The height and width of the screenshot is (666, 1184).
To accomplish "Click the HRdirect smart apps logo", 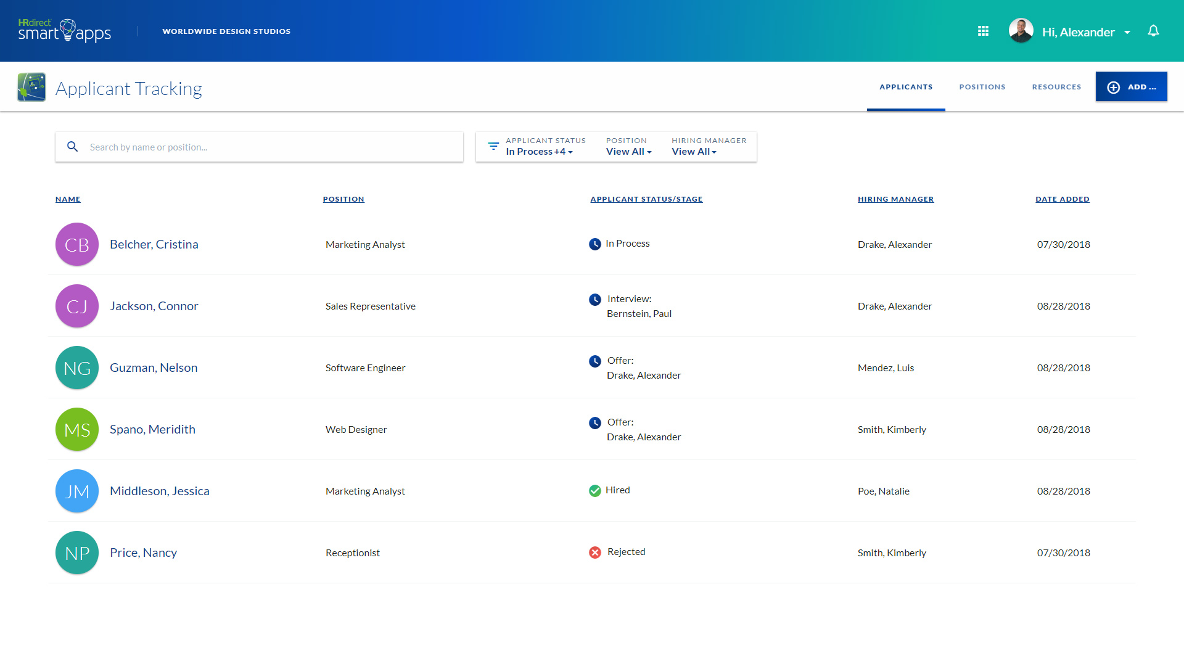I will click(64, 30).
